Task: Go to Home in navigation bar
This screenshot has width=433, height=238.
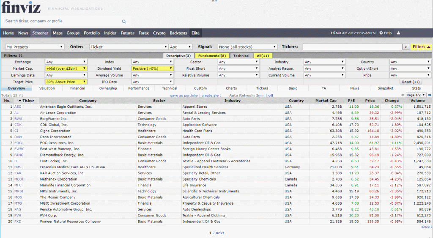Action: [x=8, y=33]
